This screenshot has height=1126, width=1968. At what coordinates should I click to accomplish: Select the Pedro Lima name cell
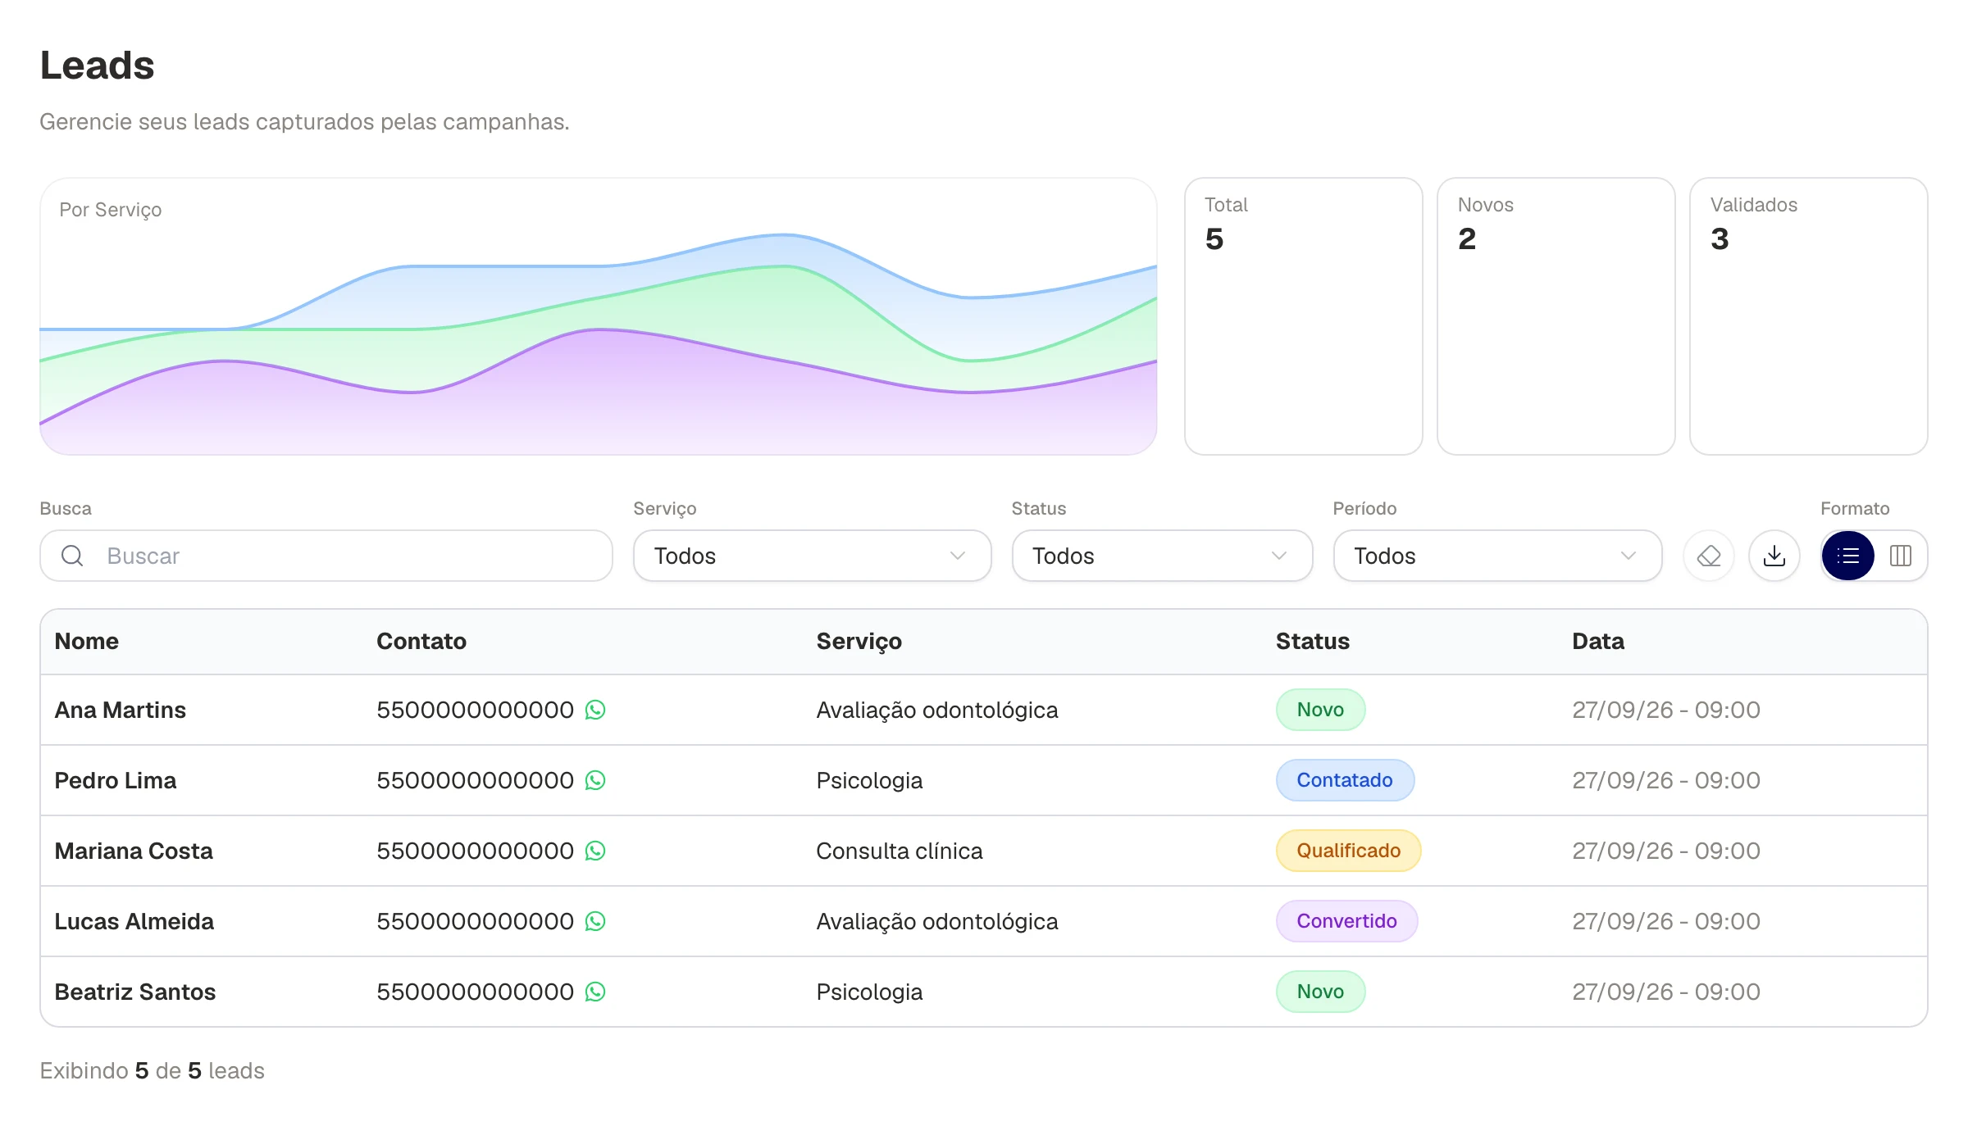pos(116,780)
